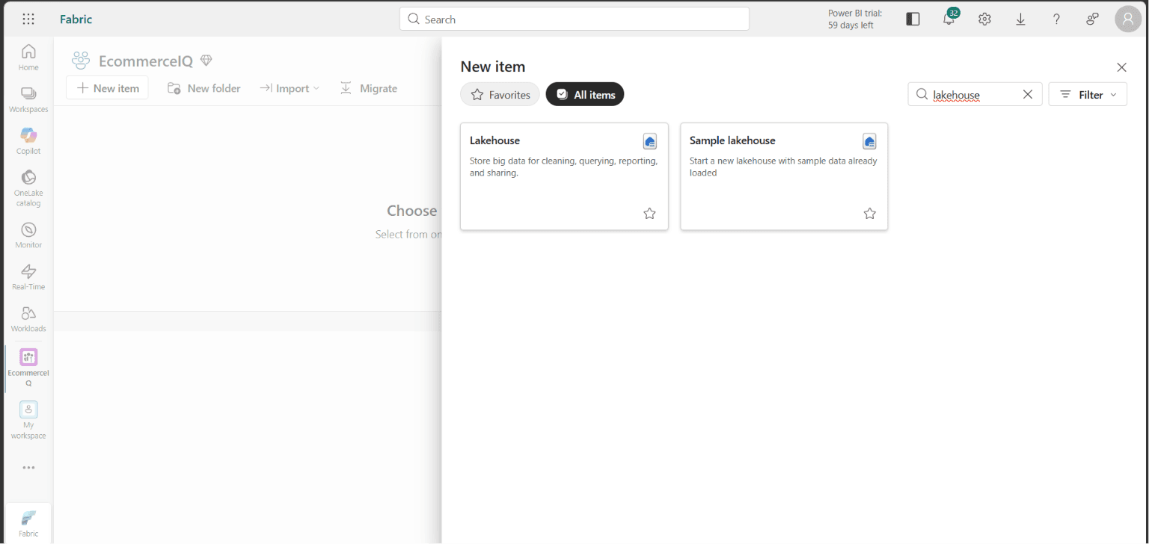Toggle the layout panel icon in the header

click(913, 19)
